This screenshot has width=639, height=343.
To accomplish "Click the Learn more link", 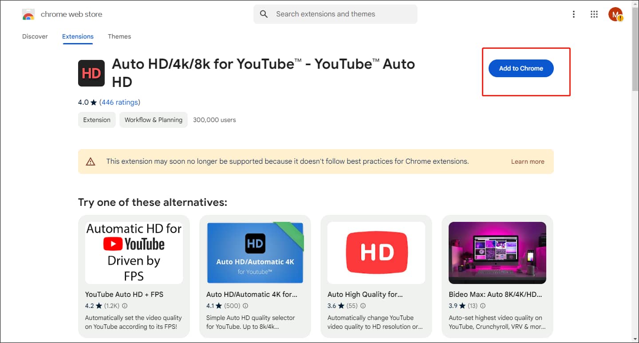I will pos(528,162).
